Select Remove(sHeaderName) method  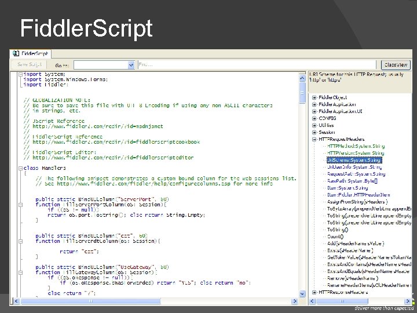pyautogui.click(x=353, y=278)
